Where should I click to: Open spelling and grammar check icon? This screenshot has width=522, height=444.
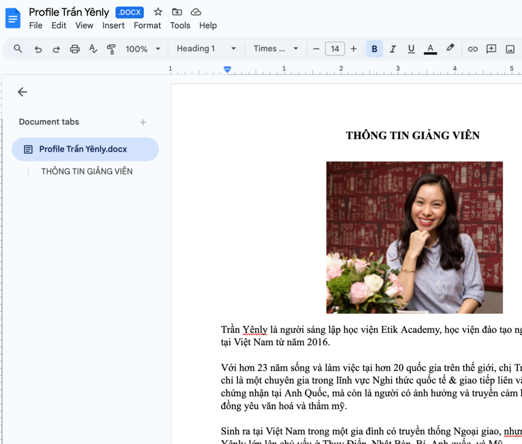93,49
